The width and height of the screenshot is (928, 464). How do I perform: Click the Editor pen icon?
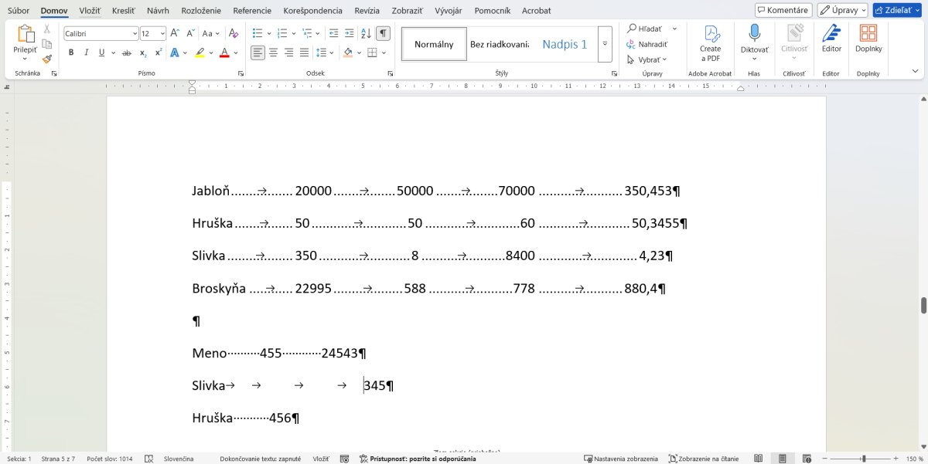831,33
